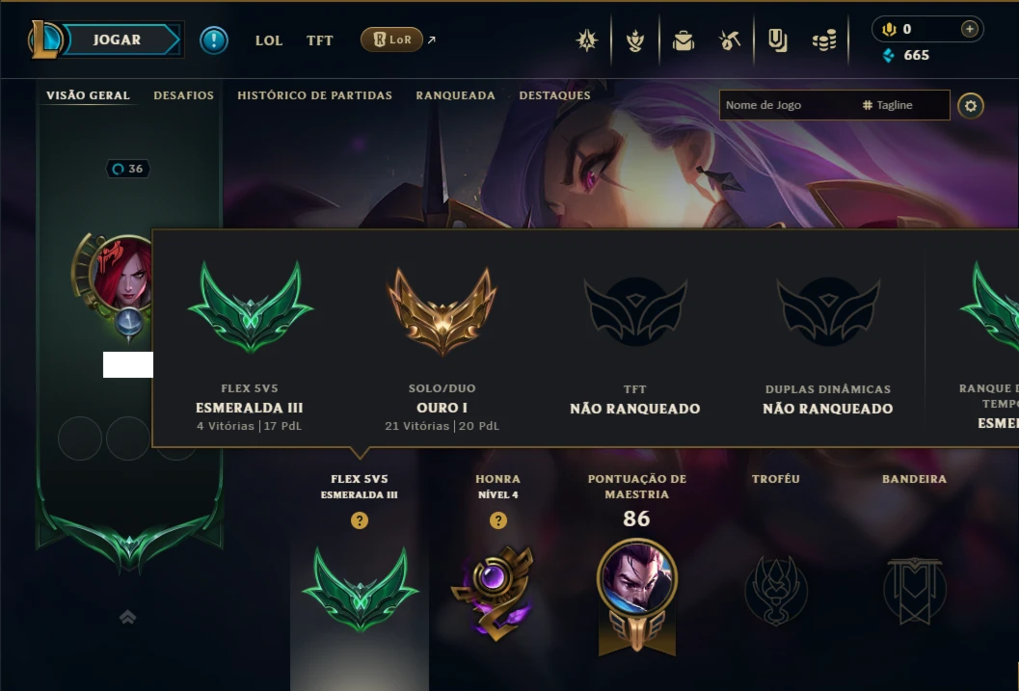
Task: Open the Collection backpack icon
Action: tap(683, 40)
